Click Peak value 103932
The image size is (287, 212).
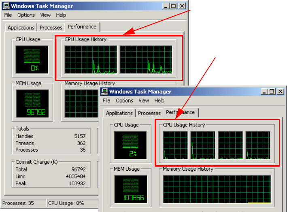tap(77, 183)
